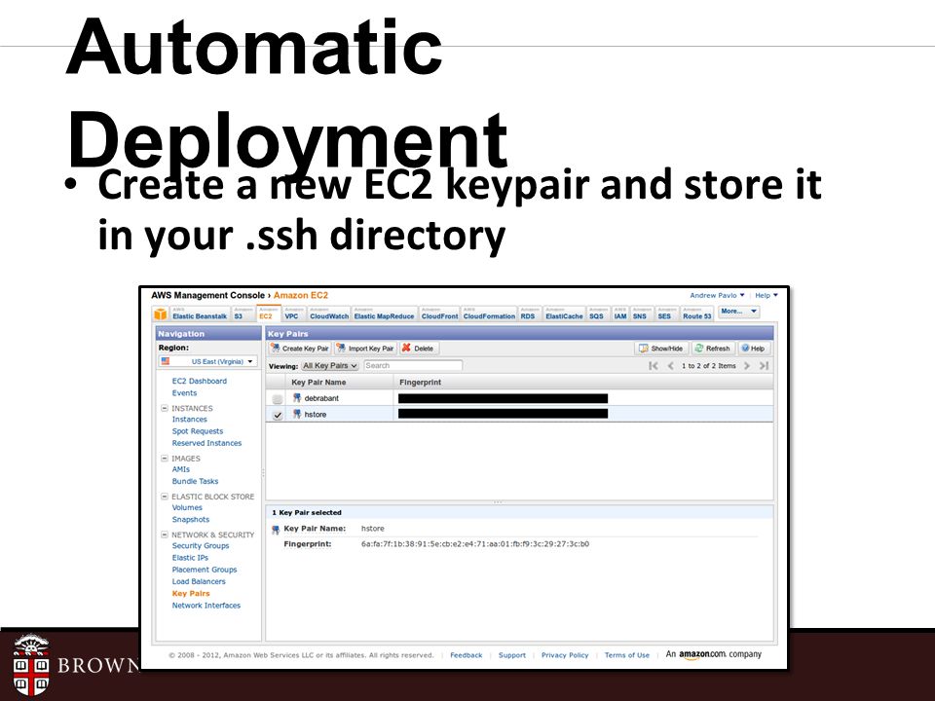Sort by the Key Pair Name column header

point(339,382)
